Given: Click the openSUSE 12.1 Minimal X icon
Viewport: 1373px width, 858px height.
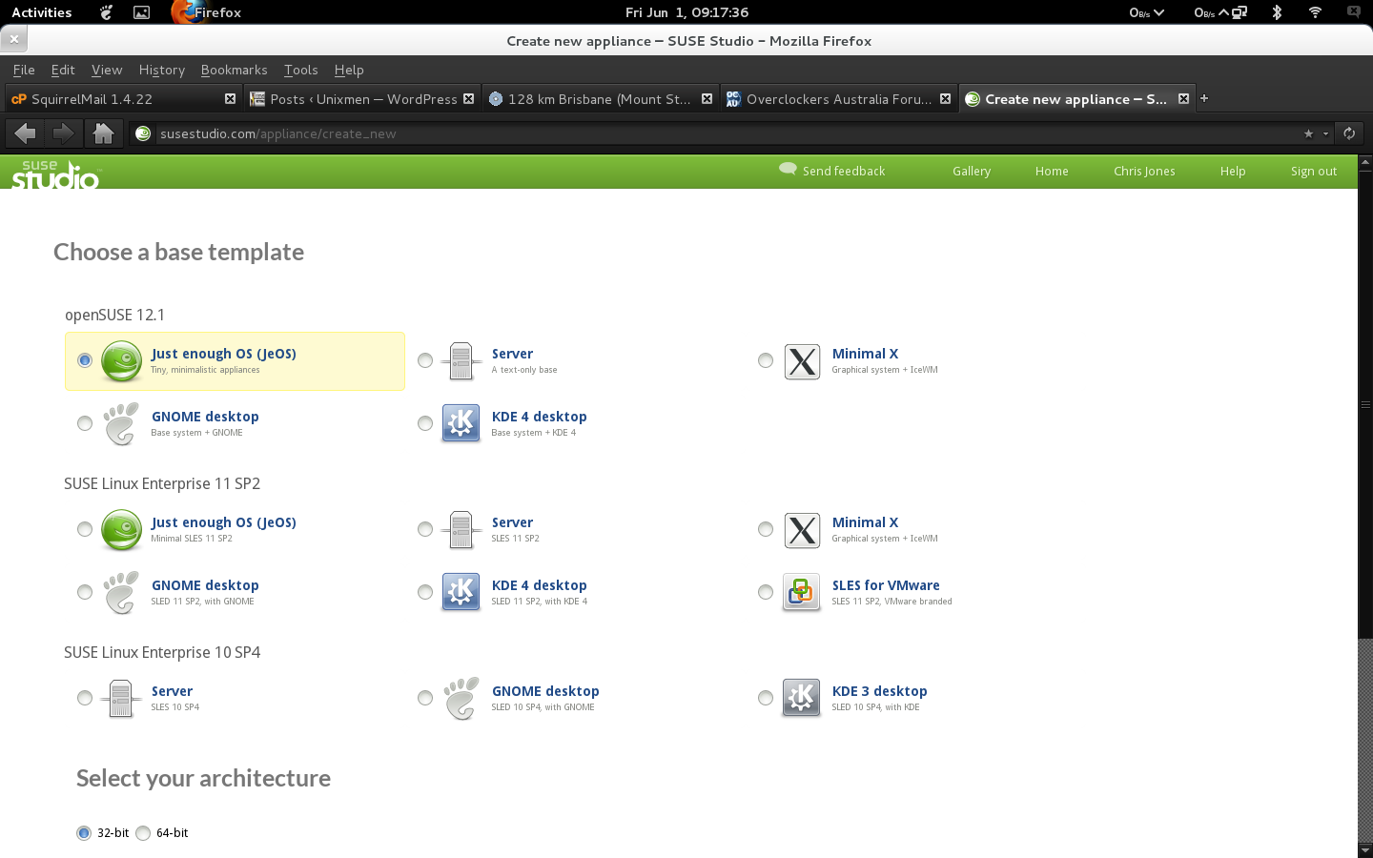Looking at the screenshot, I should coord(802,361).
